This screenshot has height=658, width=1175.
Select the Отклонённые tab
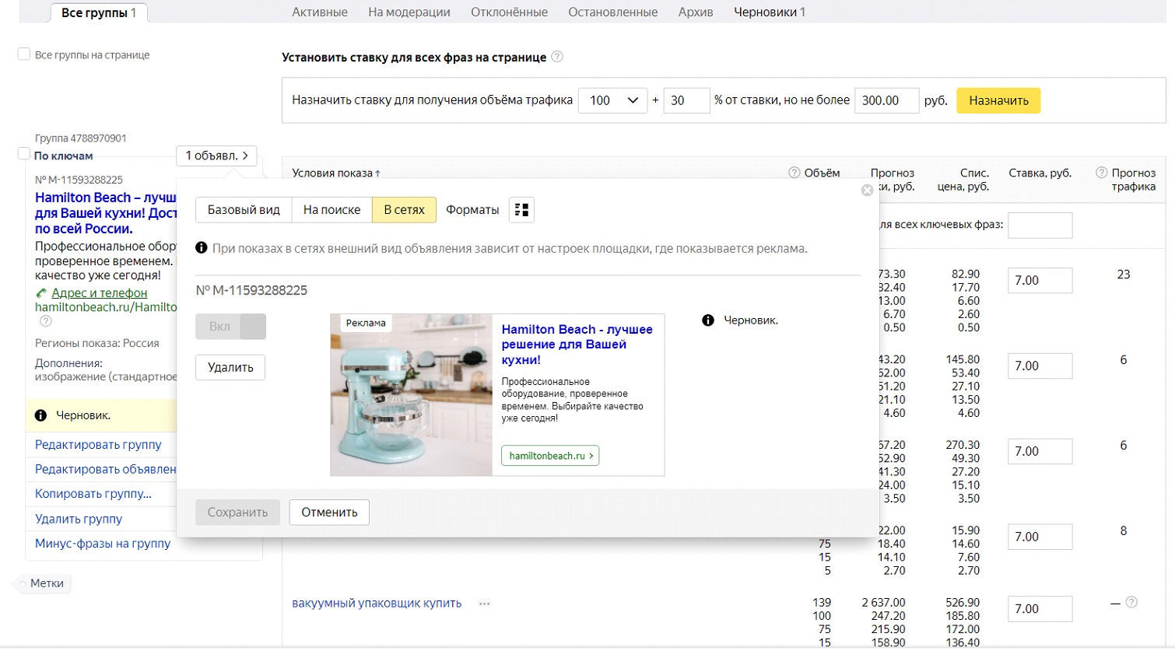click(x=509, y=12)
